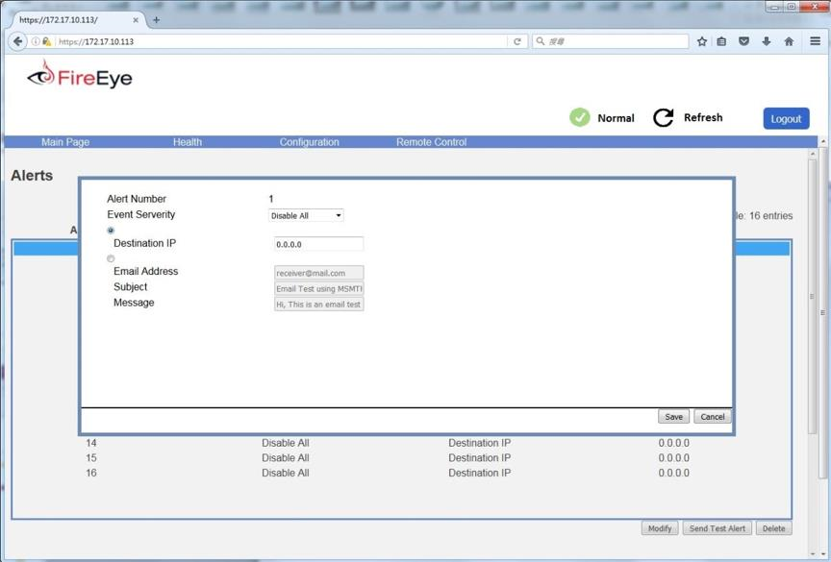Image resolution: width=831 pixels, height=562 pixels.
Task: Cancel the alert edit dialog
Action: click(713, 417)
